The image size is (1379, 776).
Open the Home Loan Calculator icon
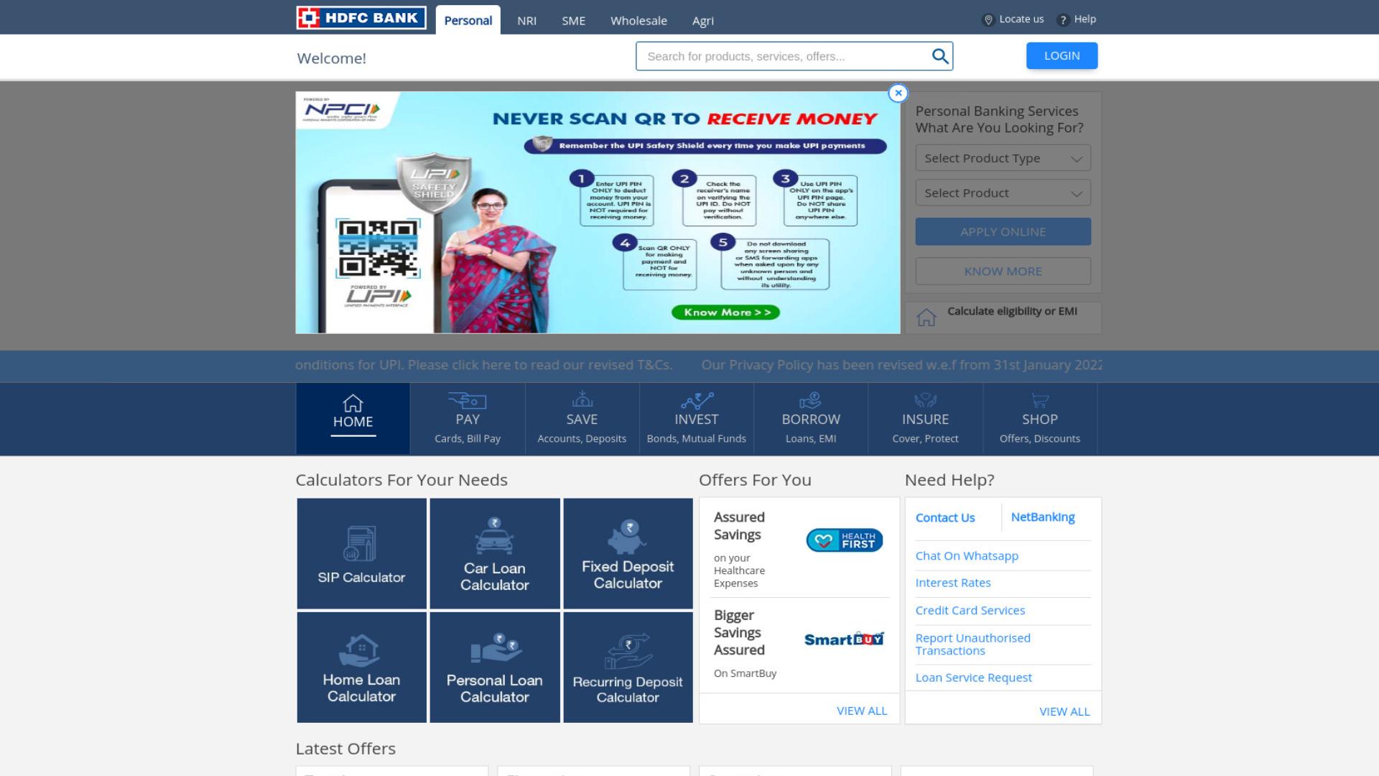[361, 650]
